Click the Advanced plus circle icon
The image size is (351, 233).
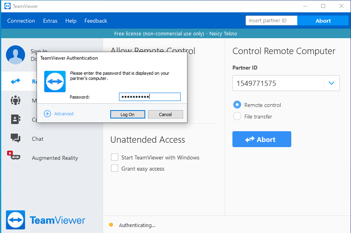[x=47, y=114]
